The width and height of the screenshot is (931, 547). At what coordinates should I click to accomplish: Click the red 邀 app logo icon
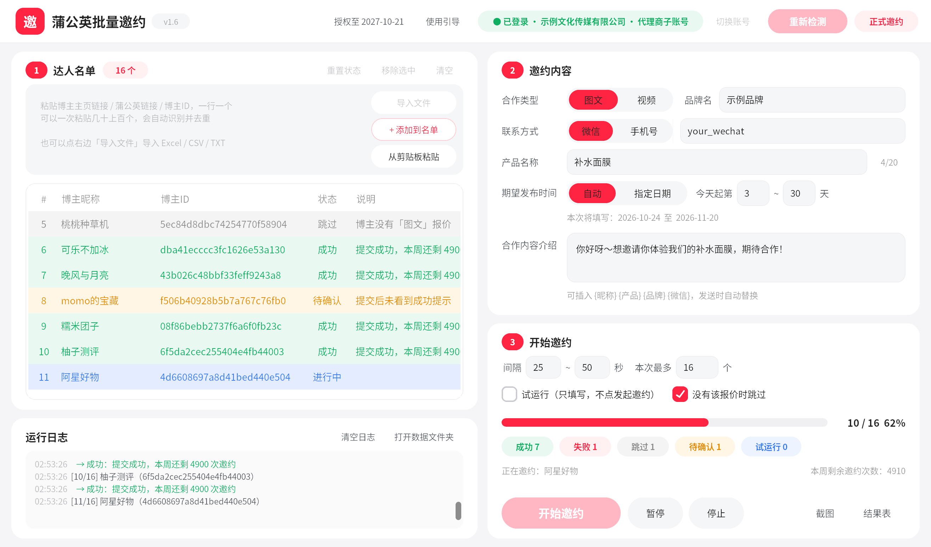(30, 22)
